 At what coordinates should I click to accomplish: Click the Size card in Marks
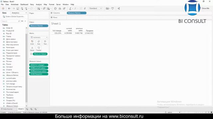coord(39,42)
